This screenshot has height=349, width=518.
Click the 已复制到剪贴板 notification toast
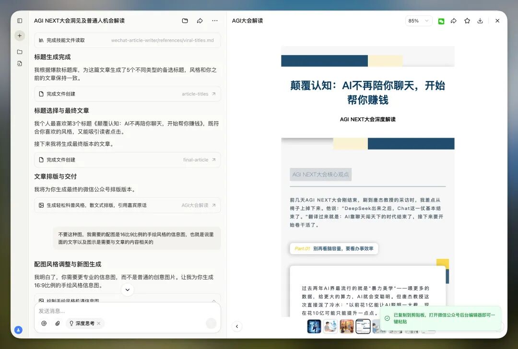tap(440, 318)
